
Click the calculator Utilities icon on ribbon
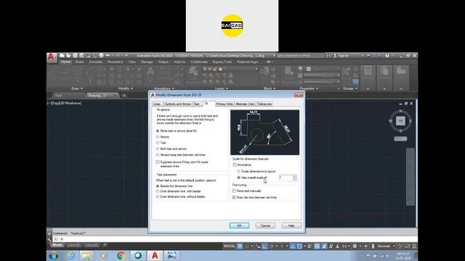click(x=368, y=71)
